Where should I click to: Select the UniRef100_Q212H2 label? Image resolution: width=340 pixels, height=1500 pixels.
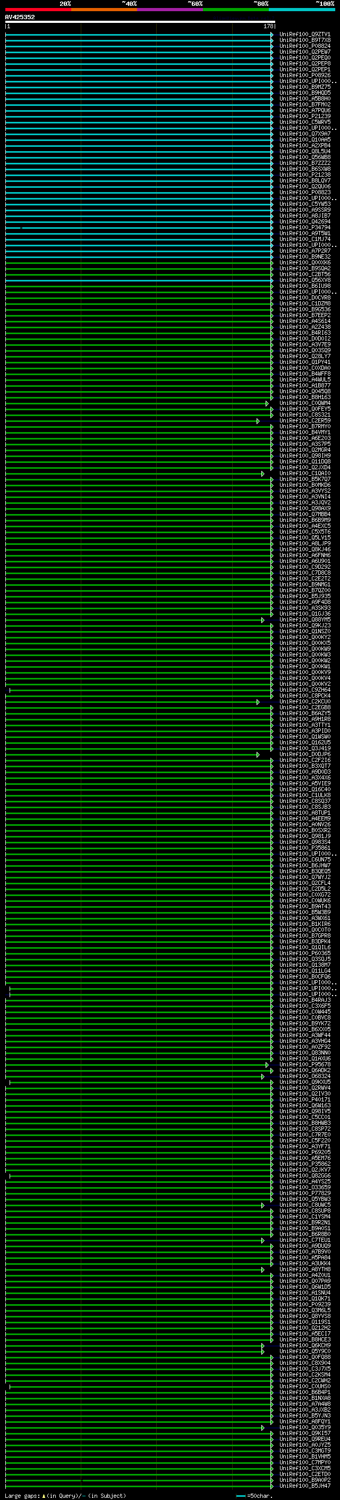point(305,1328)
